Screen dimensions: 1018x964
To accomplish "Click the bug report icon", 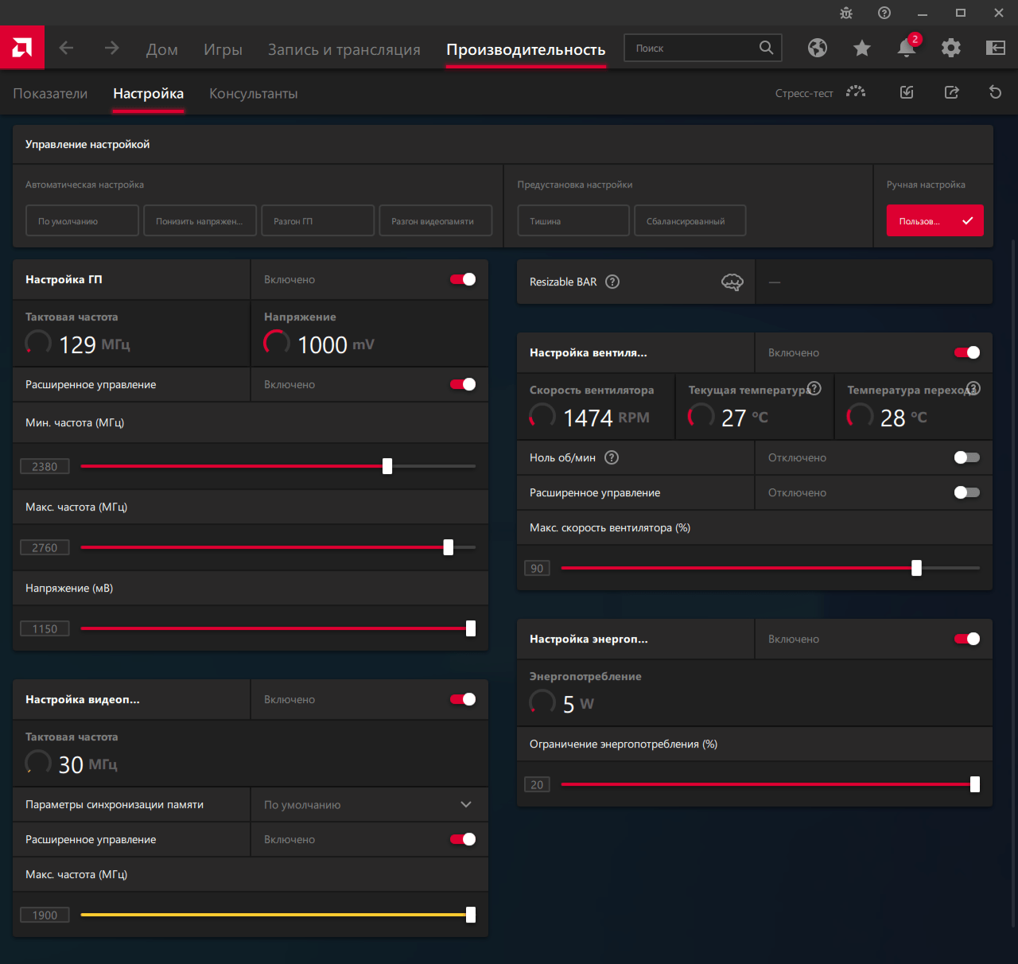I will 846,13.
